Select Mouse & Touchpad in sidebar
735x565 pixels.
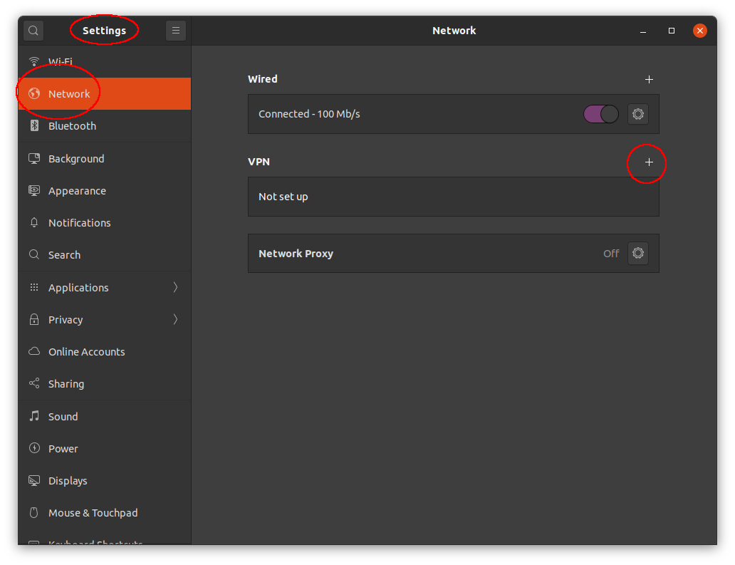point(93,513)
